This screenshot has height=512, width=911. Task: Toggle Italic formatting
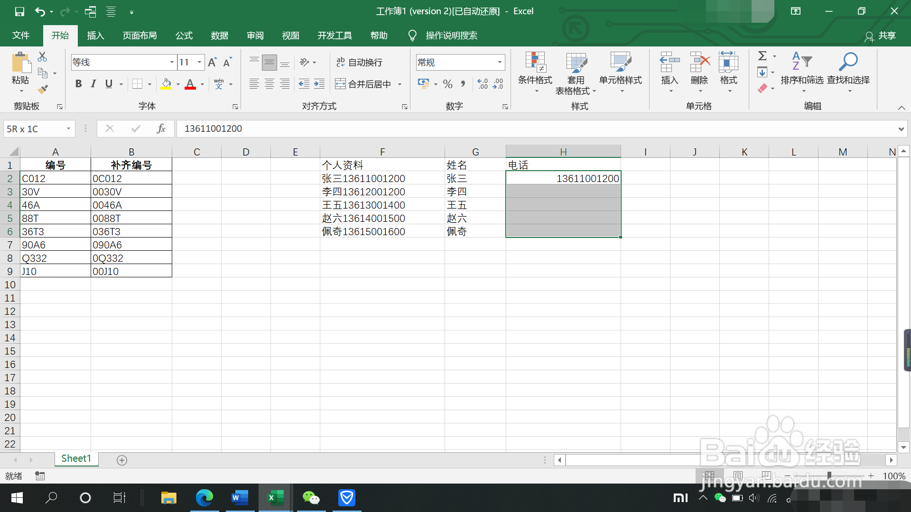[93, 84]
